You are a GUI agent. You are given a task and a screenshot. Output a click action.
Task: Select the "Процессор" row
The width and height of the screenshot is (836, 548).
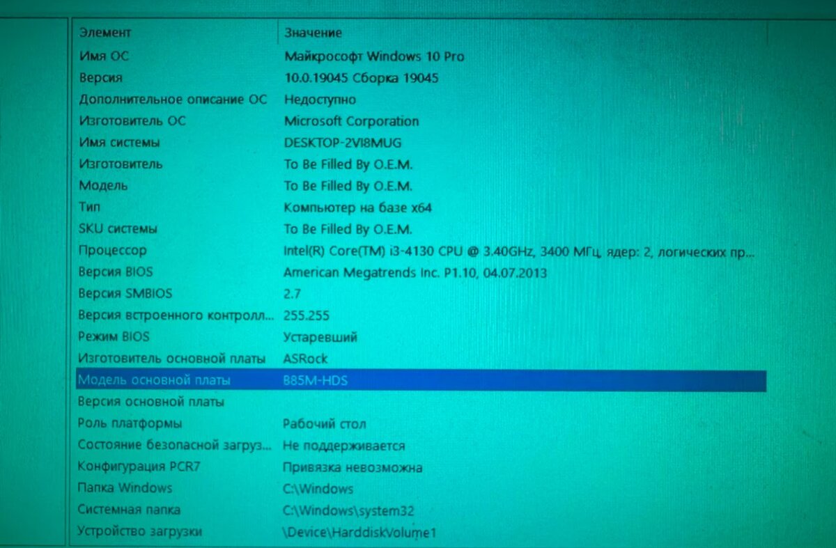click(x=112, y=250)
